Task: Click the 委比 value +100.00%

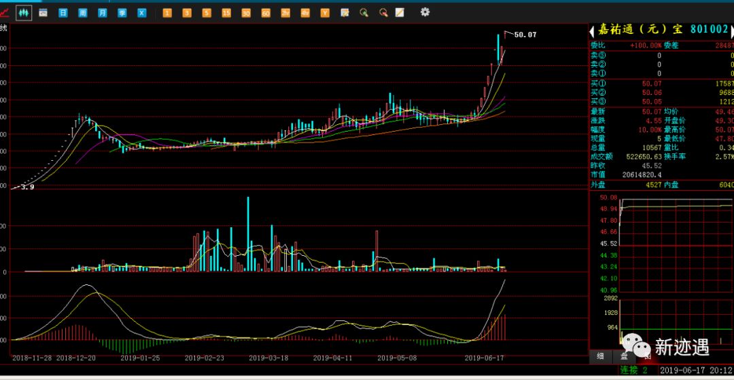Action: tap(646, 45)
